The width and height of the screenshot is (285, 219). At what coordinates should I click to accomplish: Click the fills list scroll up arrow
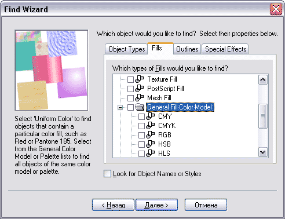point(263,79)
